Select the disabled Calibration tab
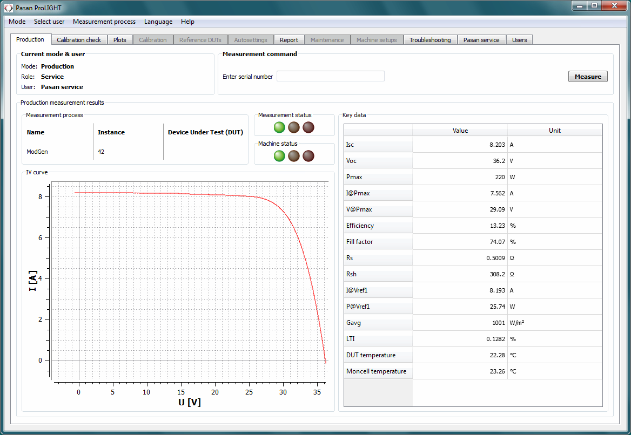Viewport: 631px width, 435px height. coord(153,40)
